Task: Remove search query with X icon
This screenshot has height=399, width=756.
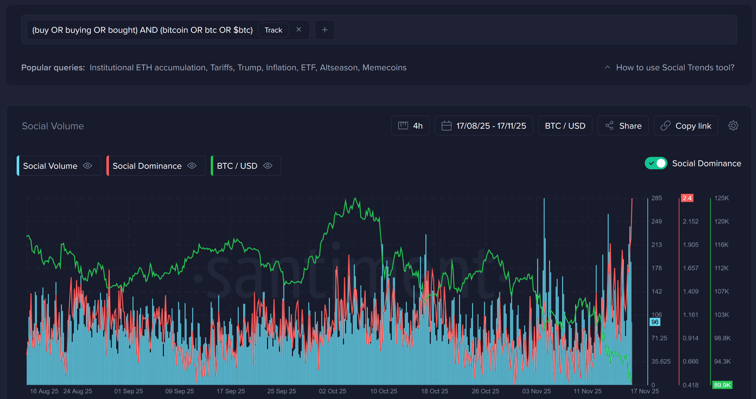Action: click(299, 30)
